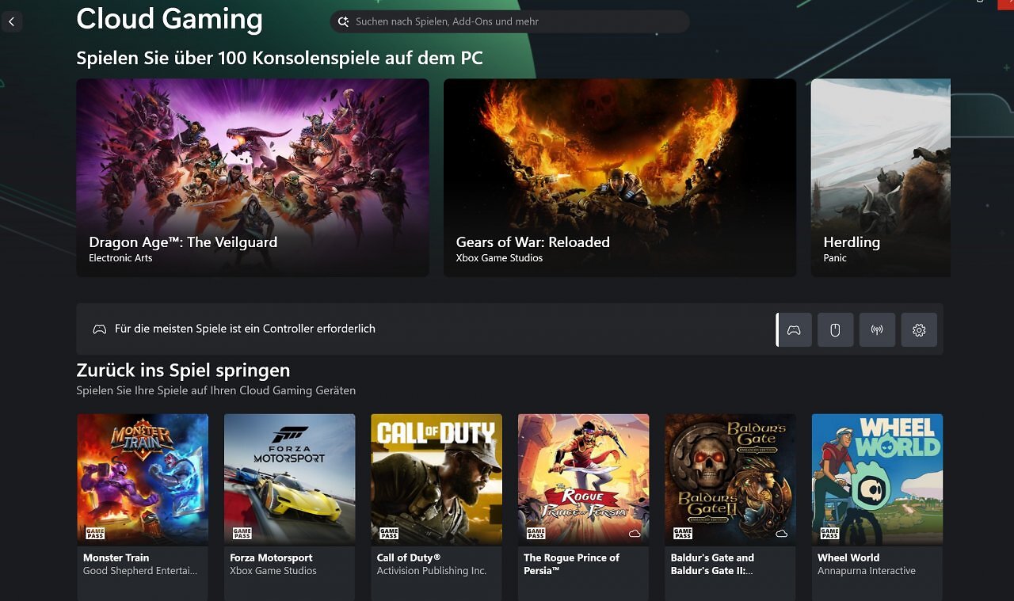The image size is (1014, 601).
Task: Open Forza Motorsport cover art
Action: pos(290,479)
